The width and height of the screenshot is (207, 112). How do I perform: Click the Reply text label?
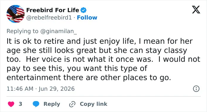[x=52, y=104]
